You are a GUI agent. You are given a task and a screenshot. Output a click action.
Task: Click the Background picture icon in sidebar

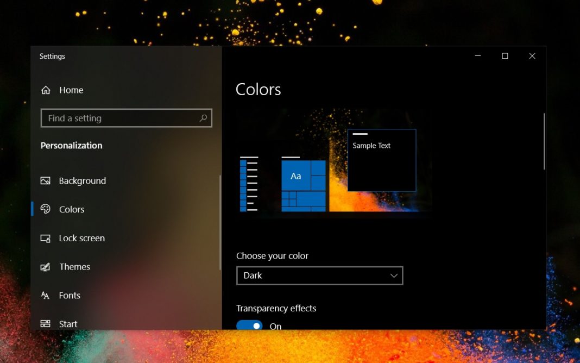46,180
